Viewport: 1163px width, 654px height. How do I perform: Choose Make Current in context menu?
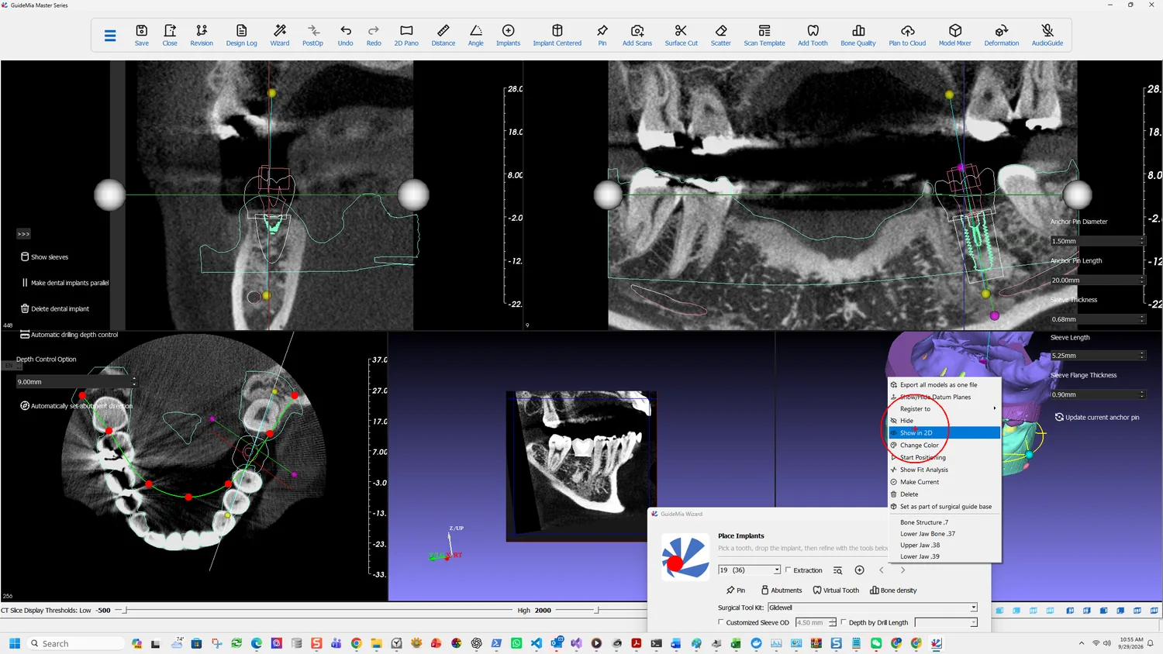point(944,482)
